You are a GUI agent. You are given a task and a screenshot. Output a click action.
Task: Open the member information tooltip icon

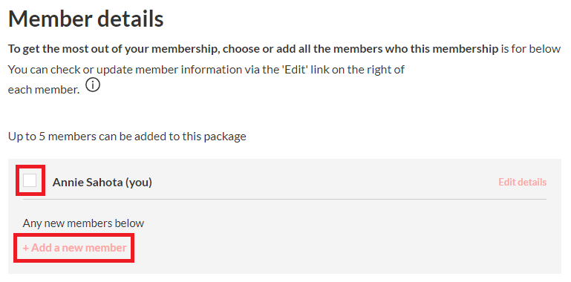tap(94, 85)
